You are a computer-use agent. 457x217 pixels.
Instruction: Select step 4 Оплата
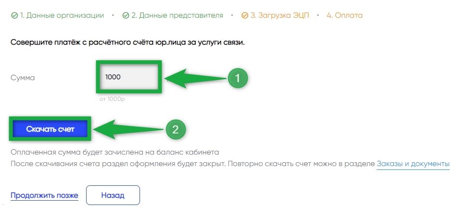[344, 15]
